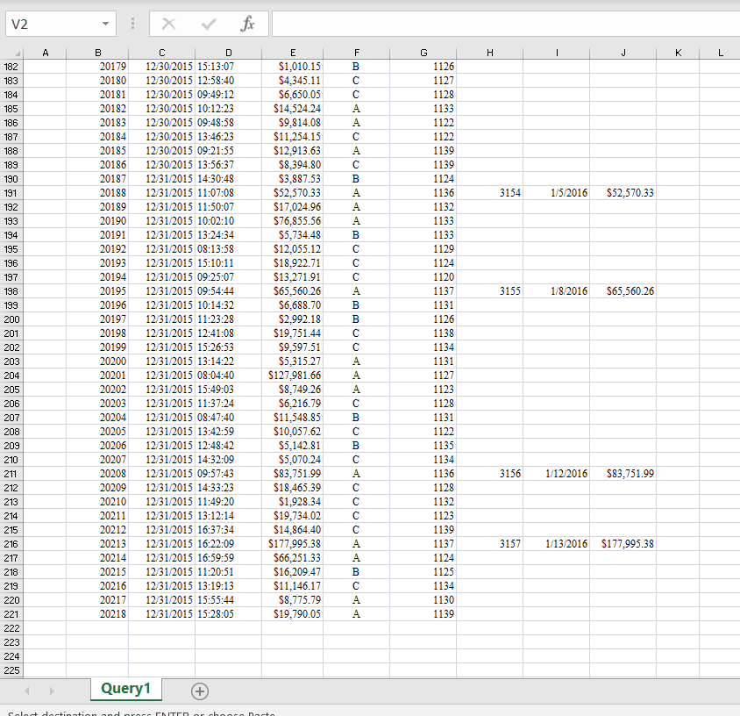Screen dimensions: 740x716
Task: Switch to the Query1 sheet tab
Action: [125, 690]
